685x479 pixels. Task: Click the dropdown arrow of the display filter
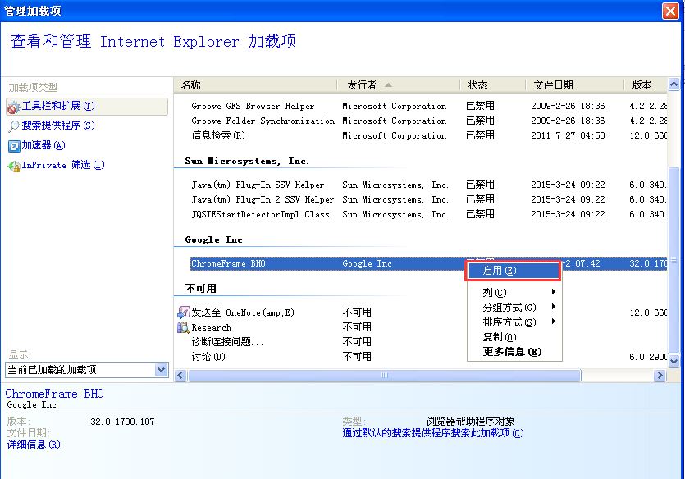point(162,370)
